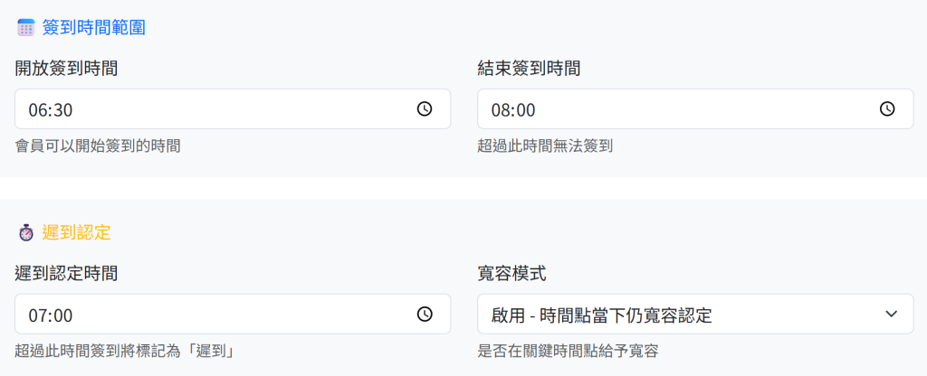Click the hint text about 標記為「遲到」

coord(125,351)
